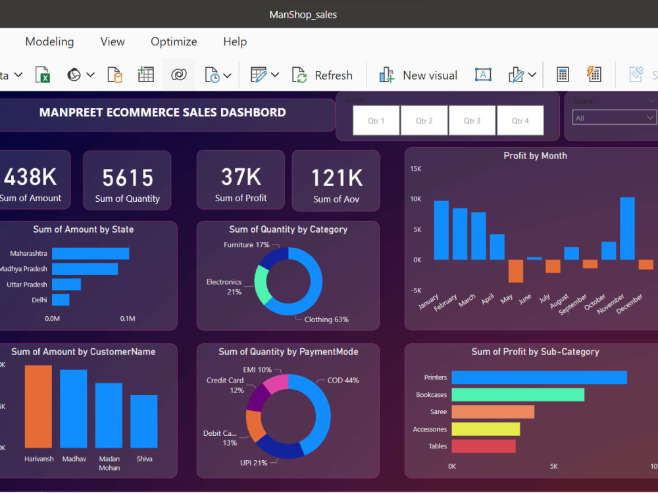Viewport: 658px width, 493px height.
Task: Click Refresh to reload the data
Action: 322,74
